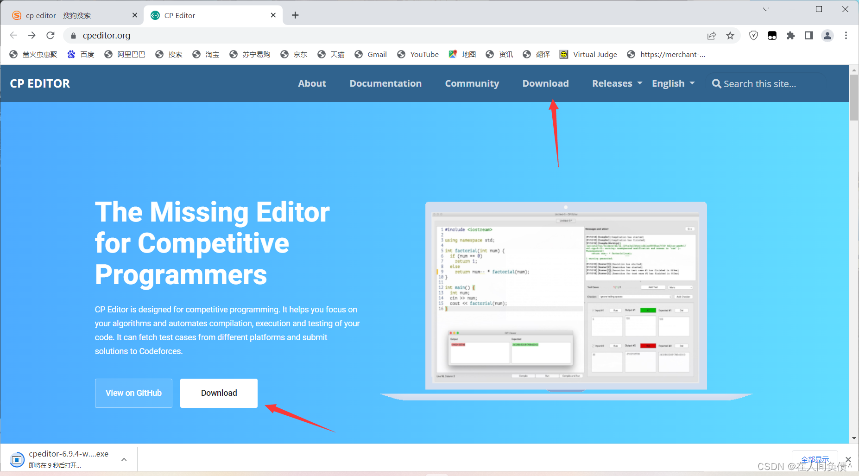
Task: Open the 淘宝 bookmark
Action: (206, 54)
